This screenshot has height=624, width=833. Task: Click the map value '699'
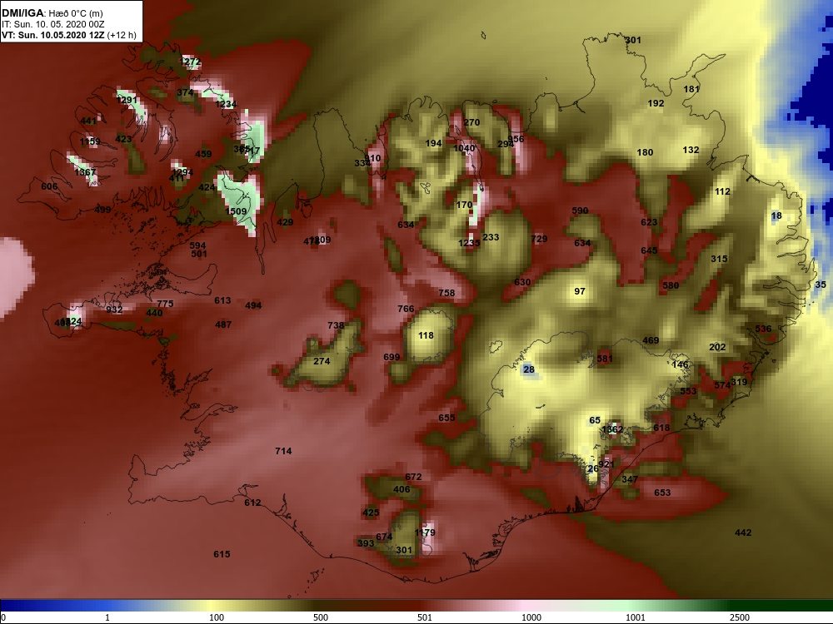(x=392, y=357)
